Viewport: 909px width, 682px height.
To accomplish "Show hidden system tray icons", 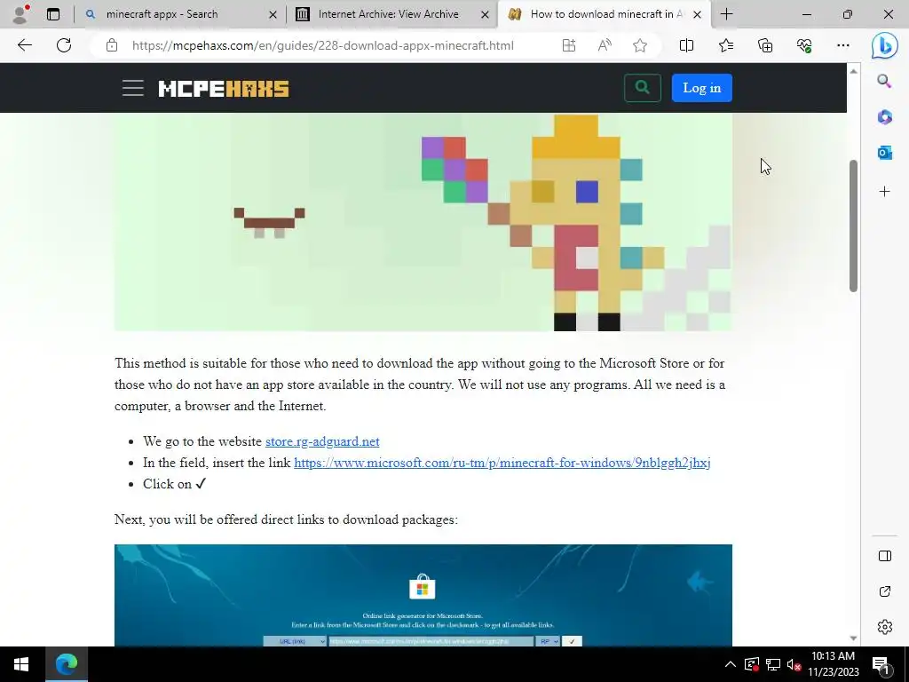I will click(731, 664).
